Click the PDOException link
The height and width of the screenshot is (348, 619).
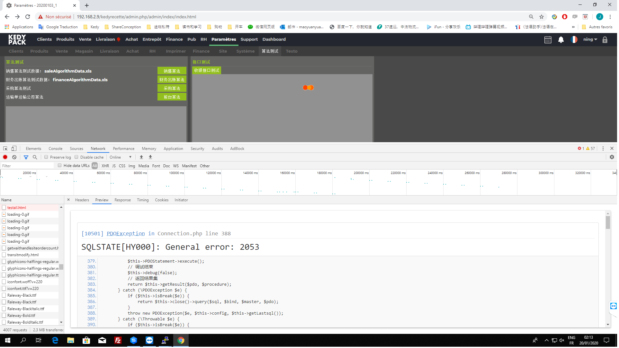click(x=126, y=234)
